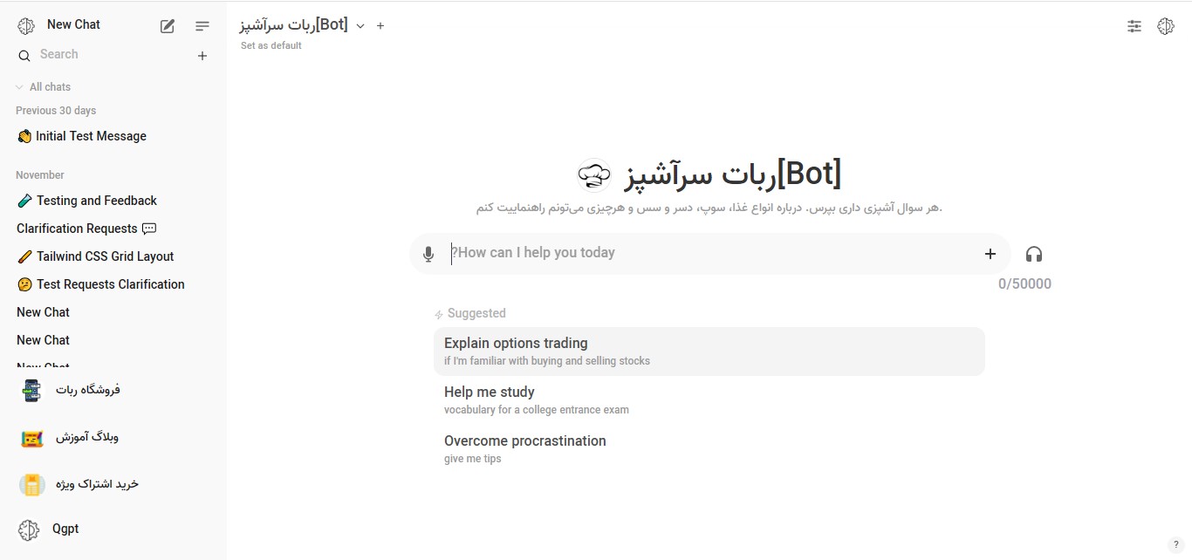The width and height of the screenshot is (1192, 560).
Task: Choose the Overcome procrastination suggestion
Action: click(x=524, y=448)
